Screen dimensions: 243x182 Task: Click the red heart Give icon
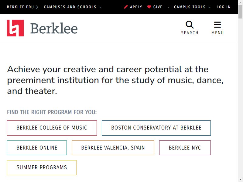(149, 7)
